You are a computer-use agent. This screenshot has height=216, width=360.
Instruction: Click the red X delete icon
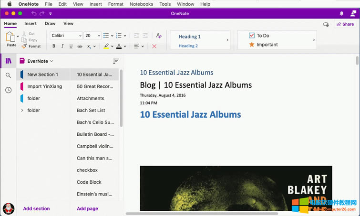[154, 47]
